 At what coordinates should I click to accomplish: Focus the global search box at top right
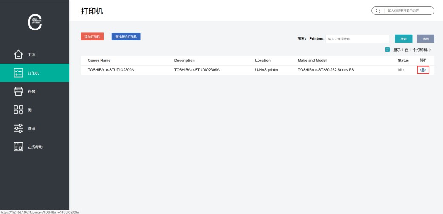coord(408,11)
